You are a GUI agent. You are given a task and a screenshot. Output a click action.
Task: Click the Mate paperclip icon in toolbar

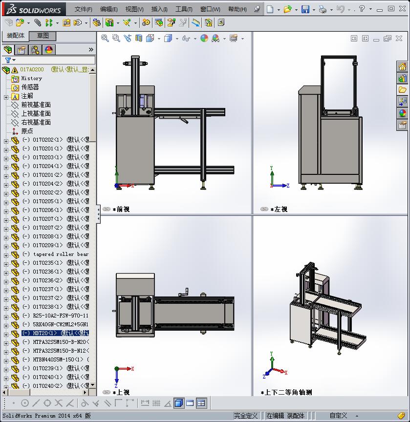coord(38,22)
